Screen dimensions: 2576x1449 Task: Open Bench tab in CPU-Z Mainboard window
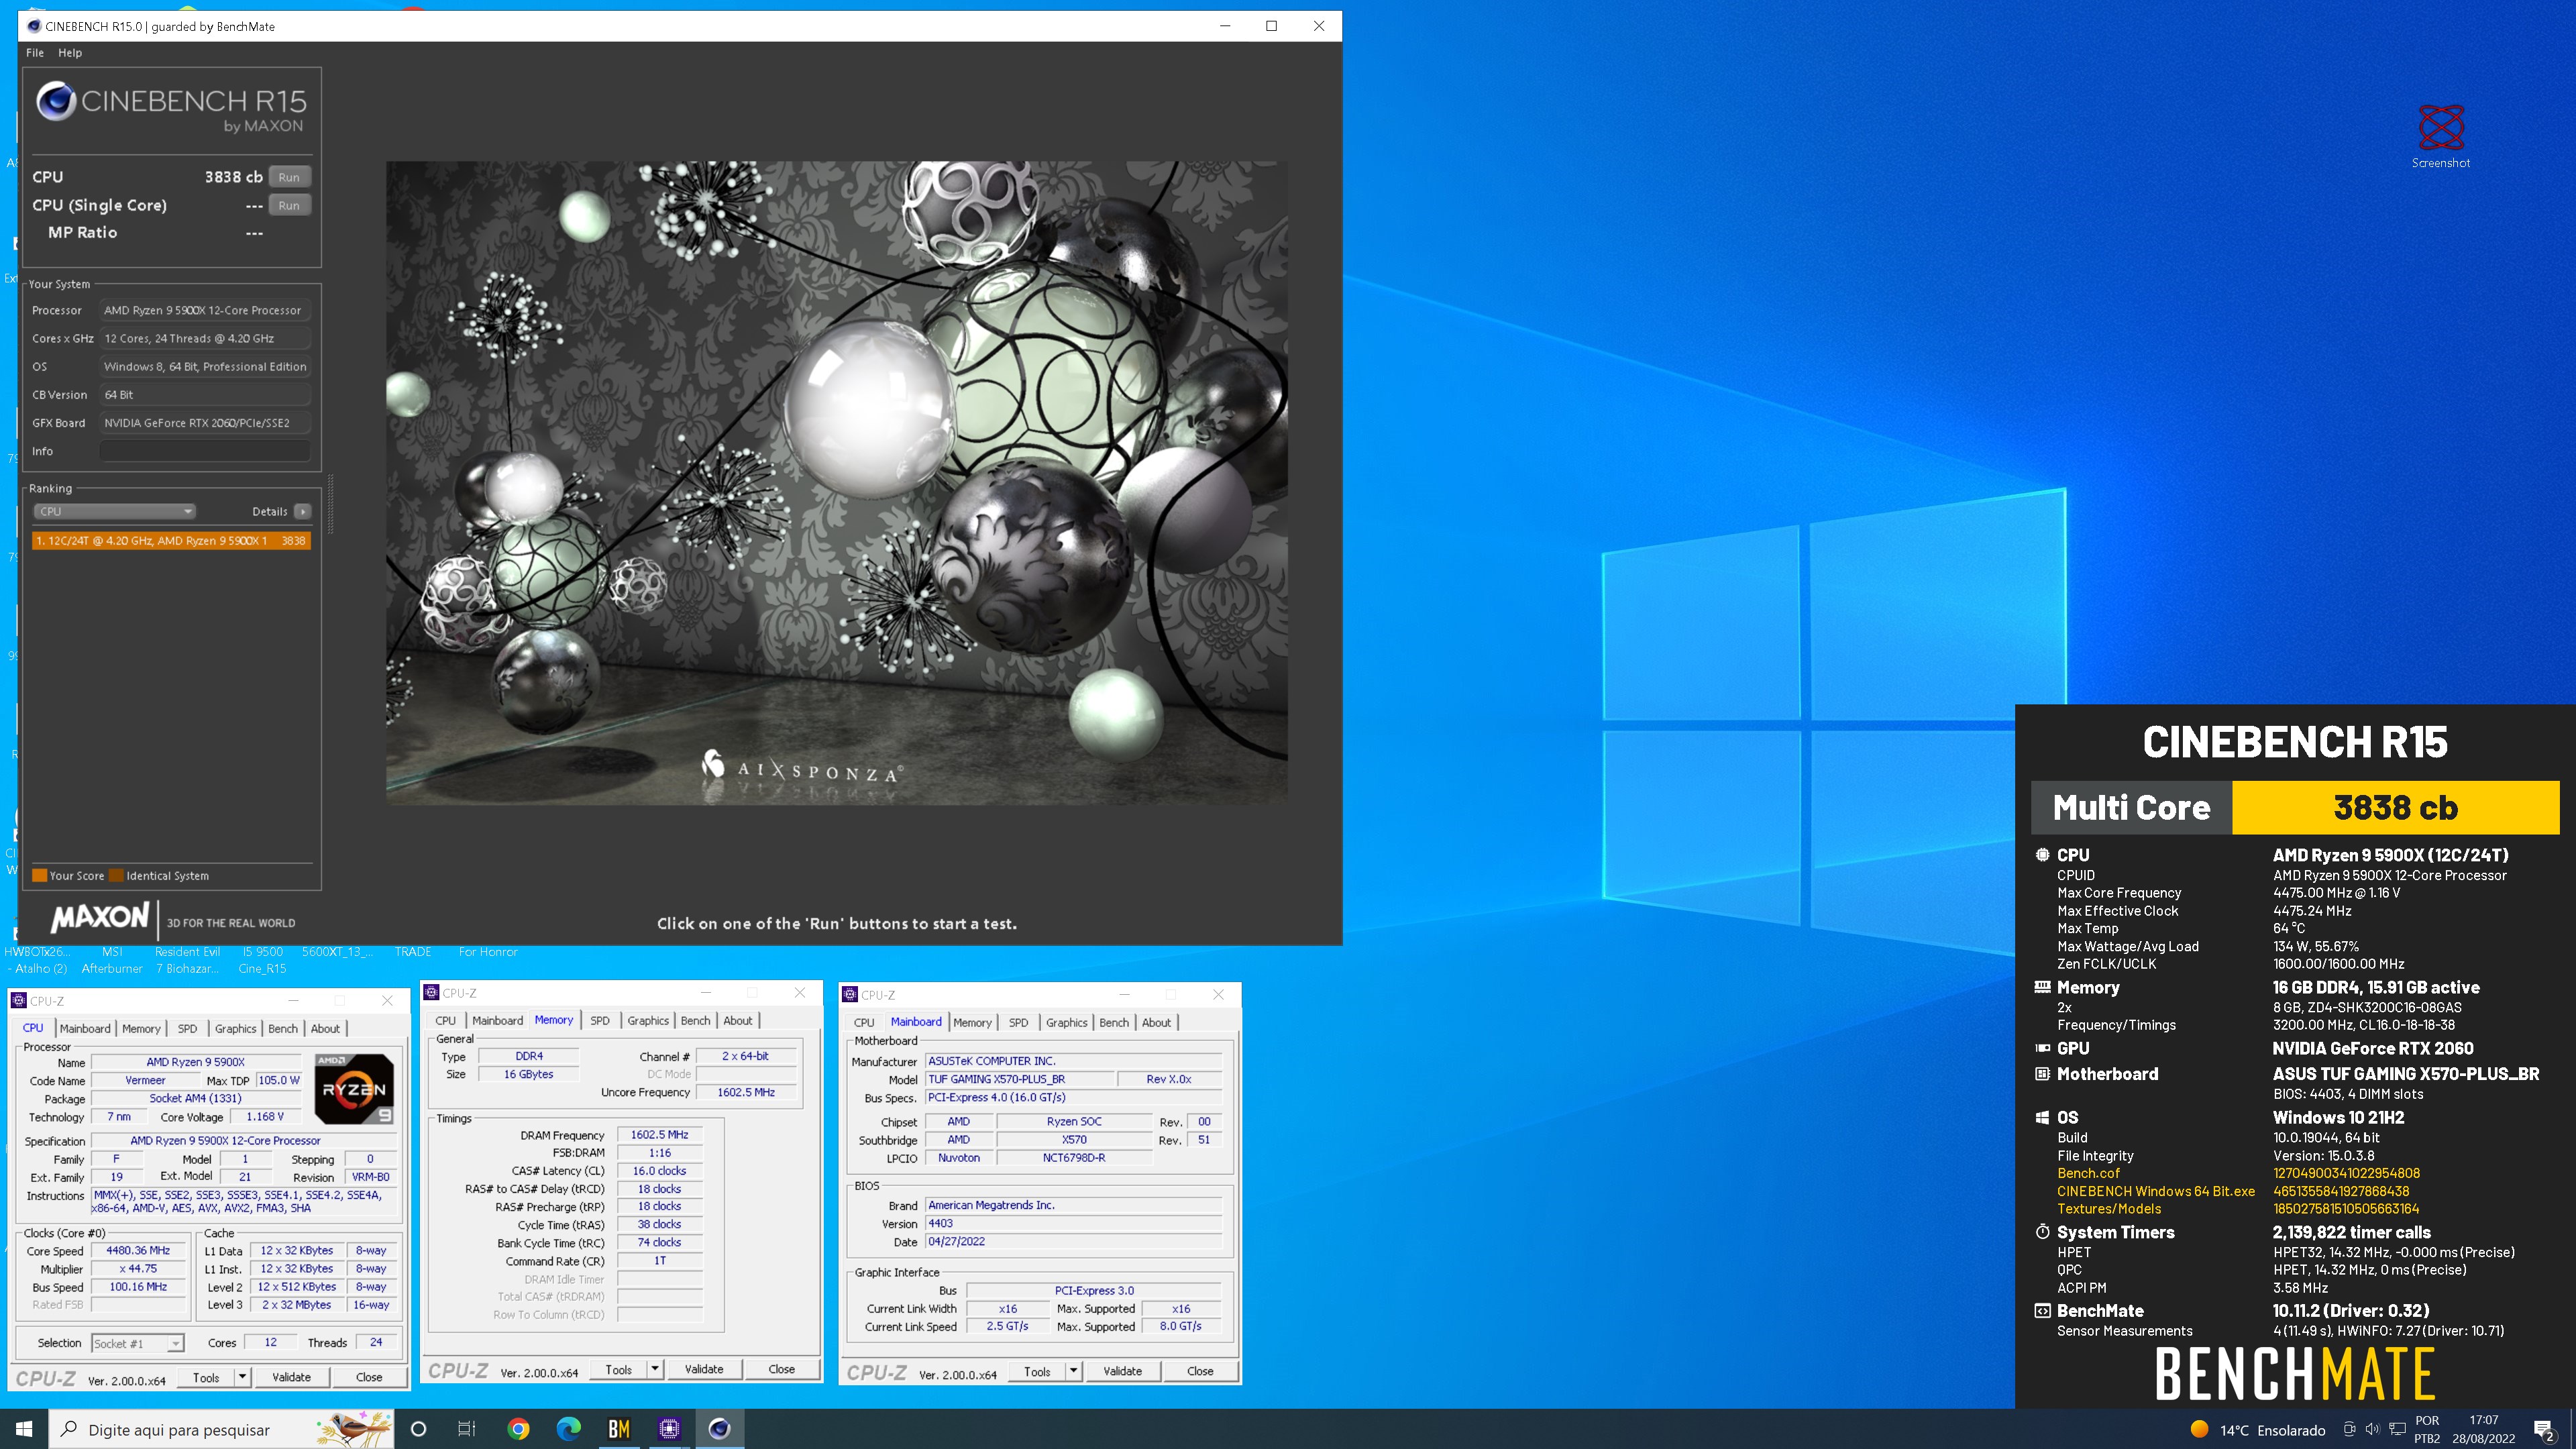(1114, 1022)
